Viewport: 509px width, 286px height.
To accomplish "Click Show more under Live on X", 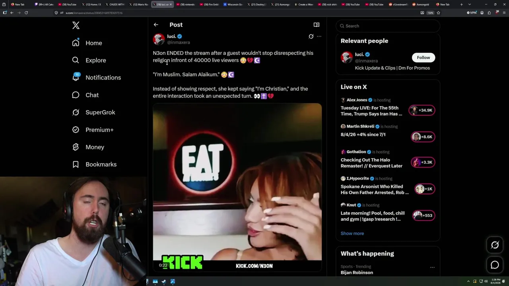I will [x=352, y=234].
